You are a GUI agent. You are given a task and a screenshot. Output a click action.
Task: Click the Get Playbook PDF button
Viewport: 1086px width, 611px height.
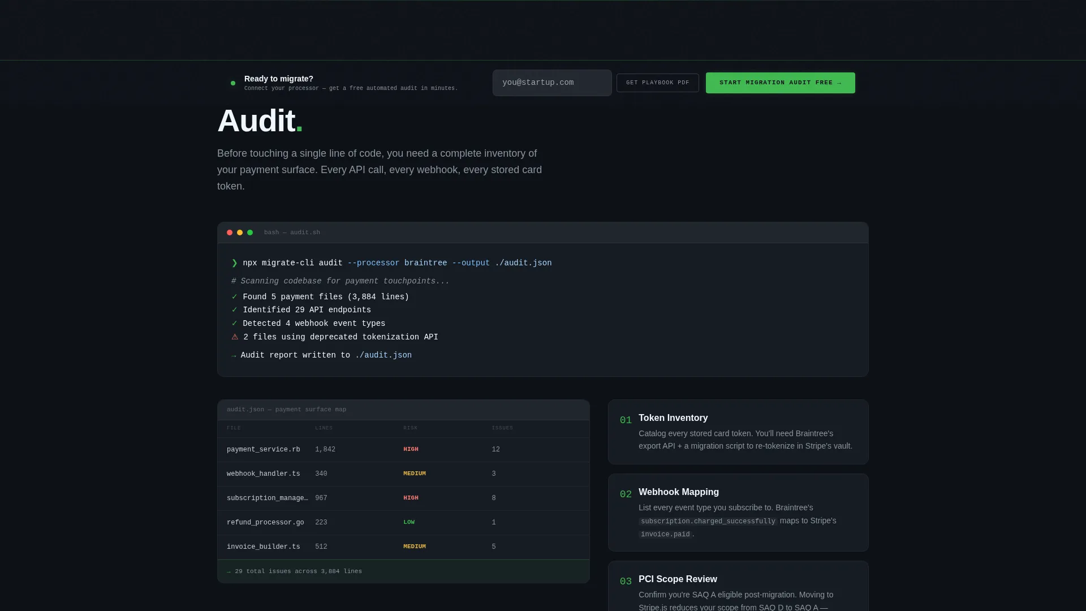click(658, 83)
